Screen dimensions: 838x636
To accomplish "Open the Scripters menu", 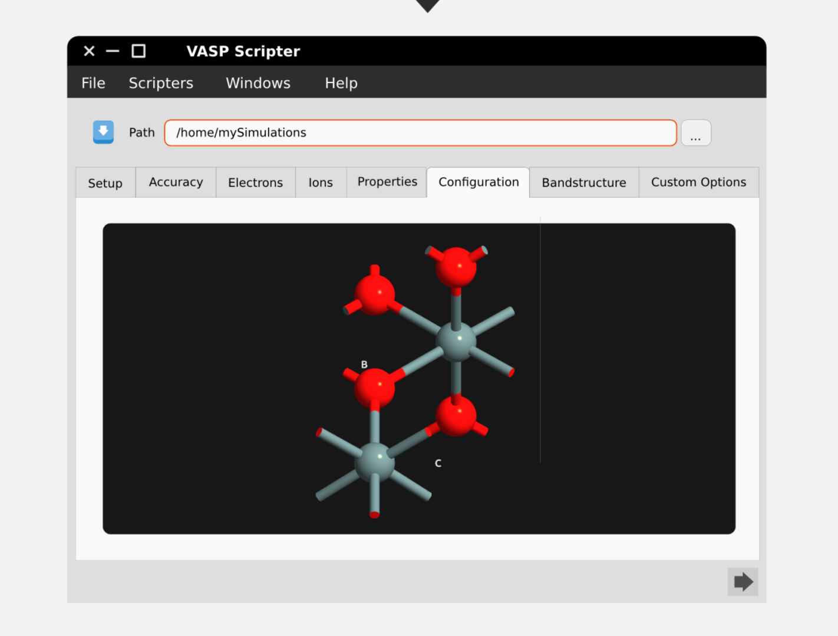I will (161, 83).
